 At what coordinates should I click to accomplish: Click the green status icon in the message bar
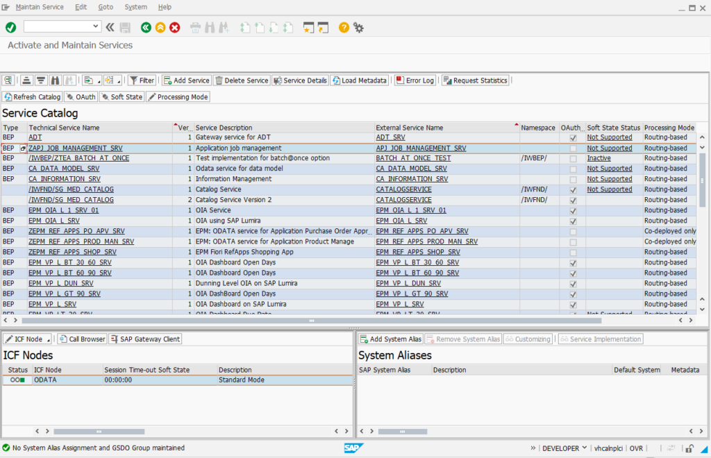click(6, 448)
